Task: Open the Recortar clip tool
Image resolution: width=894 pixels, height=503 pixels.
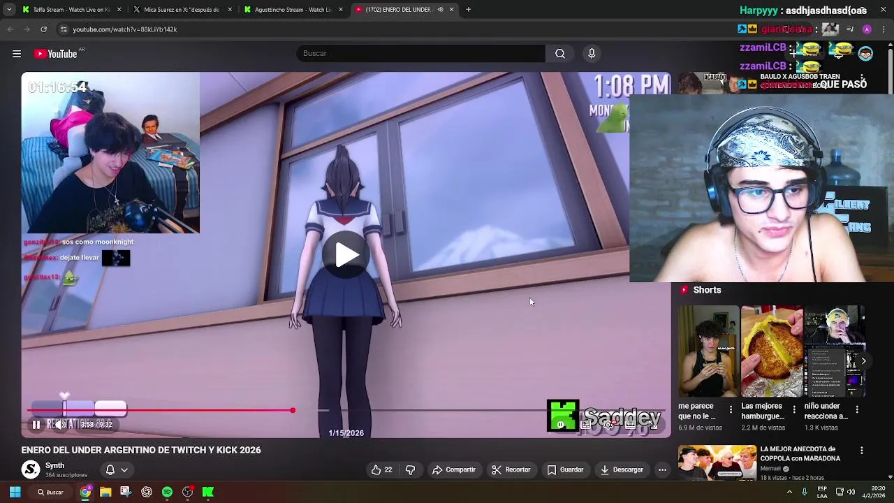Action: coord(511,469)
